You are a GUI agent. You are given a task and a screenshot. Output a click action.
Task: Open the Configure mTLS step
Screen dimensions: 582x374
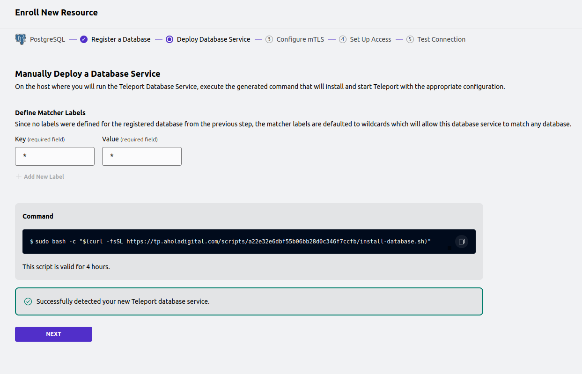coord(300,39)
